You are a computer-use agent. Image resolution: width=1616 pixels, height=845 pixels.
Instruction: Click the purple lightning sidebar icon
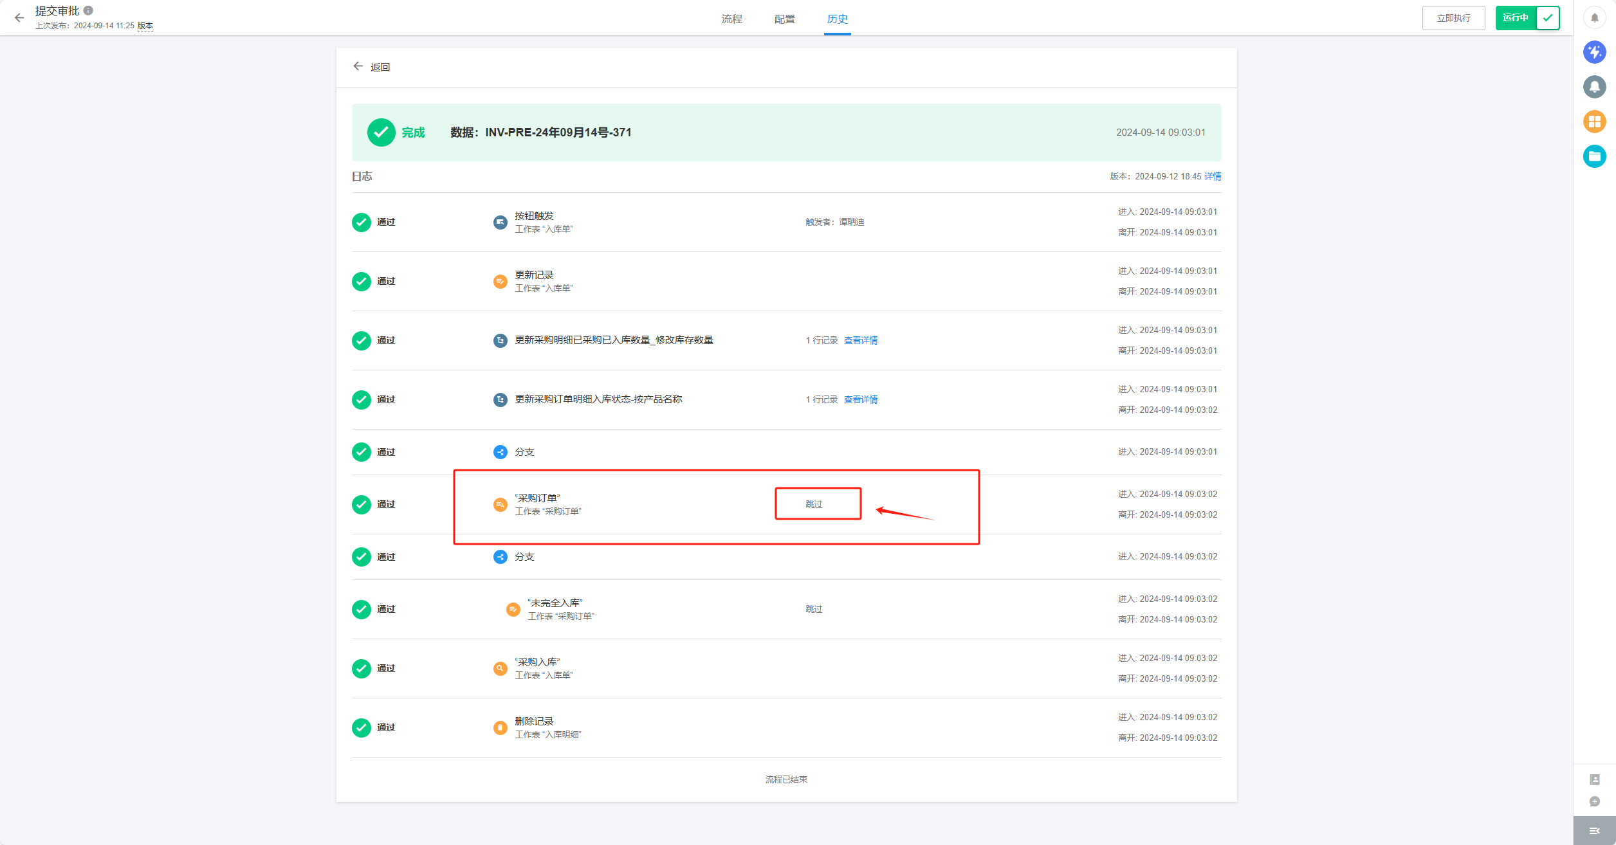click(1594, 52)
